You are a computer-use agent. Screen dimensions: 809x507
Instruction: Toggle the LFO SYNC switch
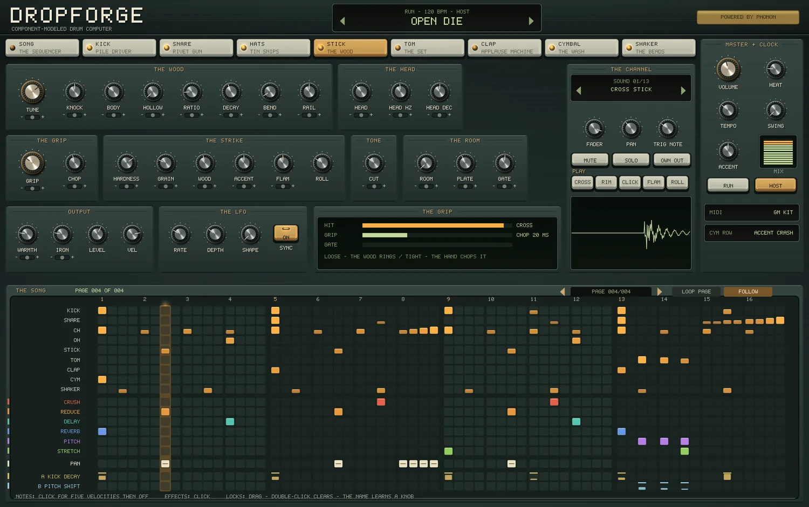(x=286, y=233)
